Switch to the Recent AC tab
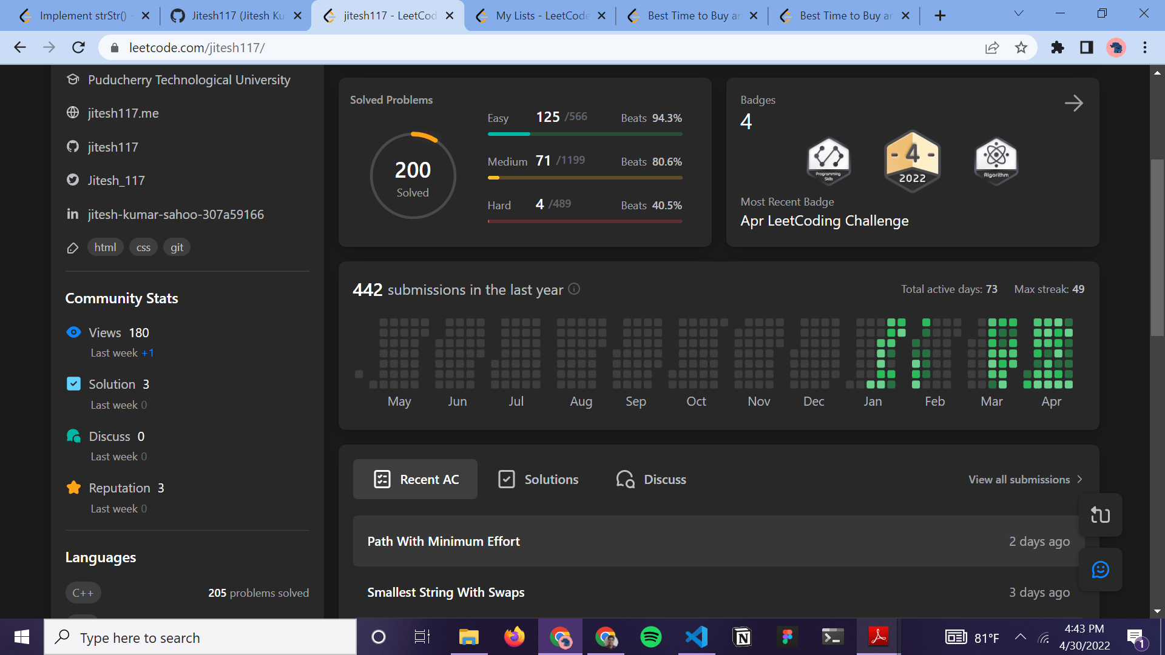Image resolution: width=1165 pixels, height=655 pixels. pos(415,479)
